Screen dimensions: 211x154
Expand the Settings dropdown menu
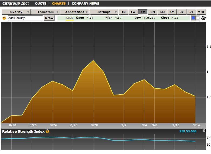click(x=104, y=12)
